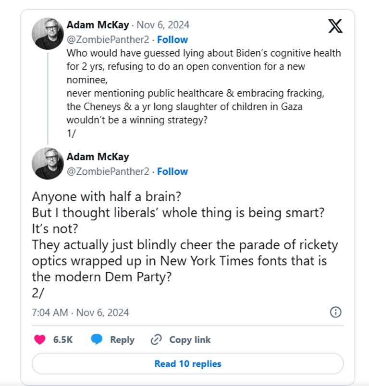Open the @ZombiePanther2 handle in second tweet
Image resolution: width=369 pixels, height=386 pixels.
(108, 171)
